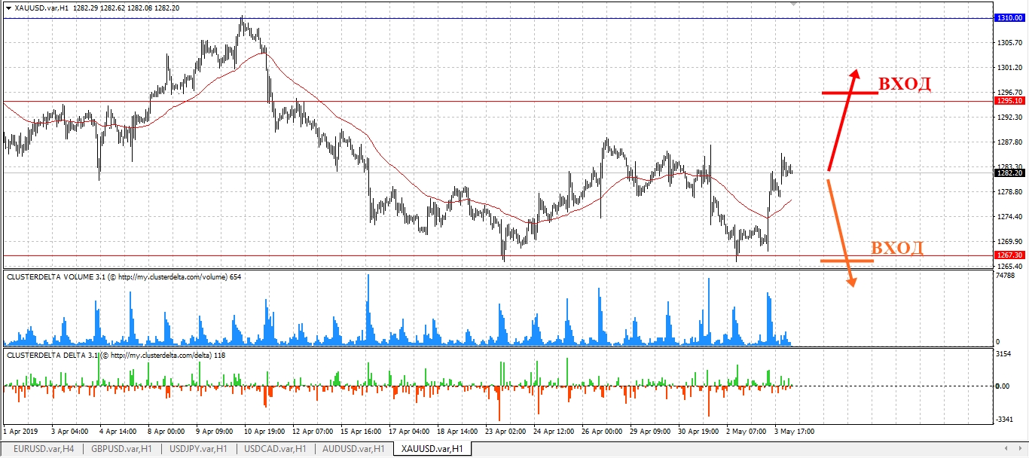Screen dimensions: 1029x458
Task: Click the -3341 delta scale value
Action: pyautogui.click(x=1006, y=420)
